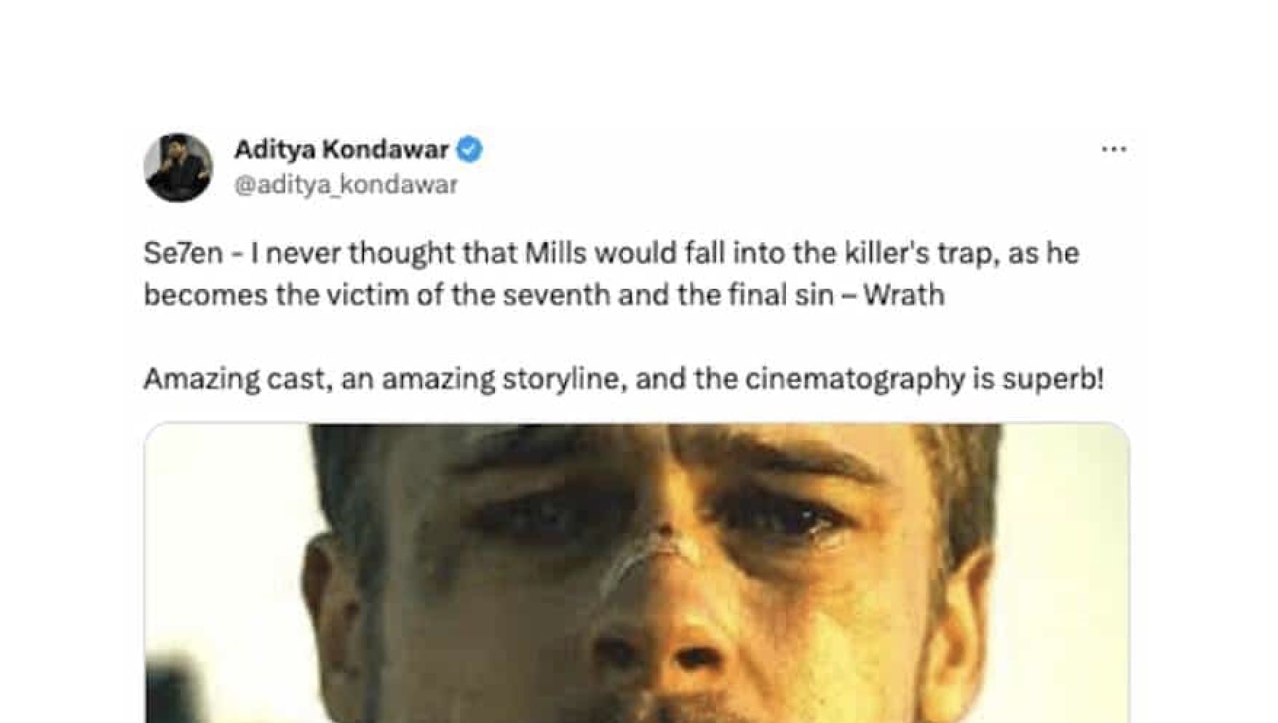The height and width of the screenshot is (723, 1278).
Task: Click the word "Mills" in the tweet
Action: 555,253
